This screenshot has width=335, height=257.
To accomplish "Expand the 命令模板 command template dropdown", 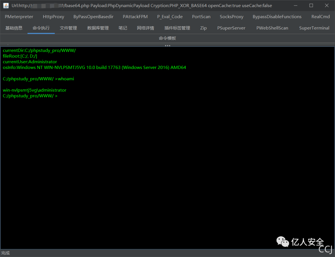I will 167,38.
